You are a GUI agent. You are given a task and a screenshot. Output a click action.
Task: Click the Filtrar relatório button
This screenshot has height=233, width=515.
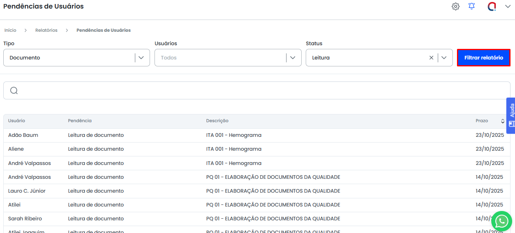(x=484, y=58)
